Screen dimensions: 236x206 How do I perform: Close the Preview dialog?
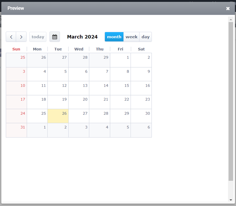[x=228, y=9]
